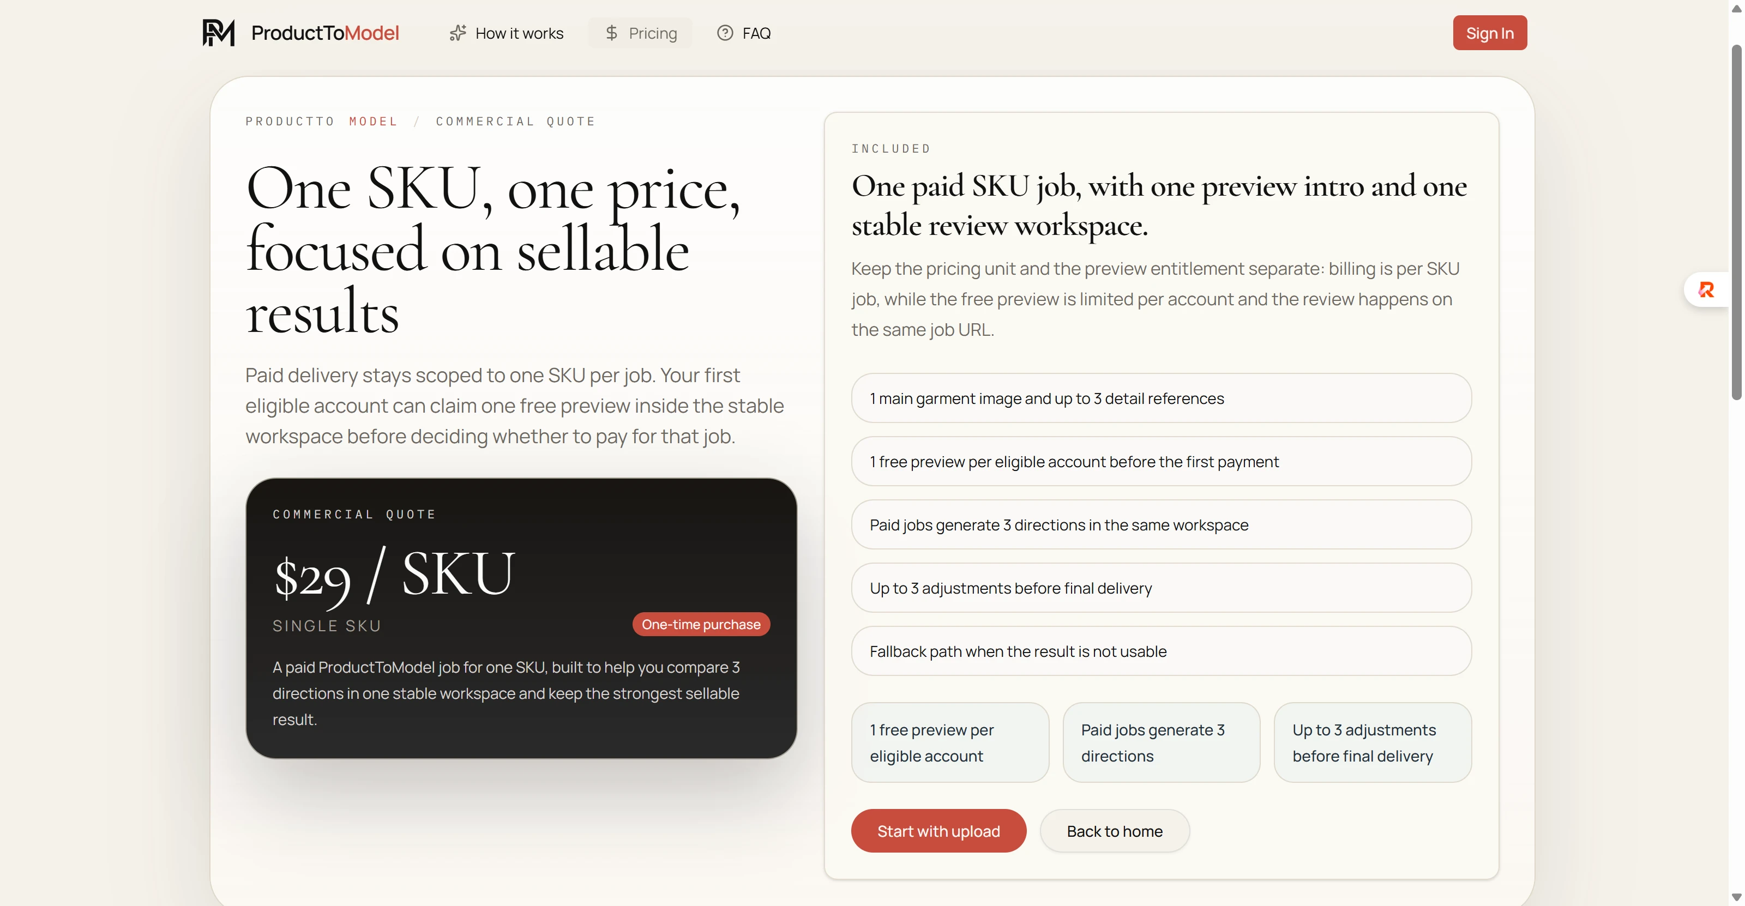Image resolution: width=1745 pixels, height=906 pixels.
Task: Click the ProductToModel brand name
Action: tap(325, 33)
